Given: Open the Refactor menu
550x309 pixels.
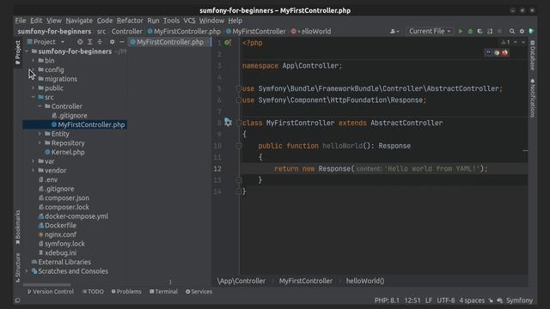Looking at the screenshot, I should tap(130, 21).
